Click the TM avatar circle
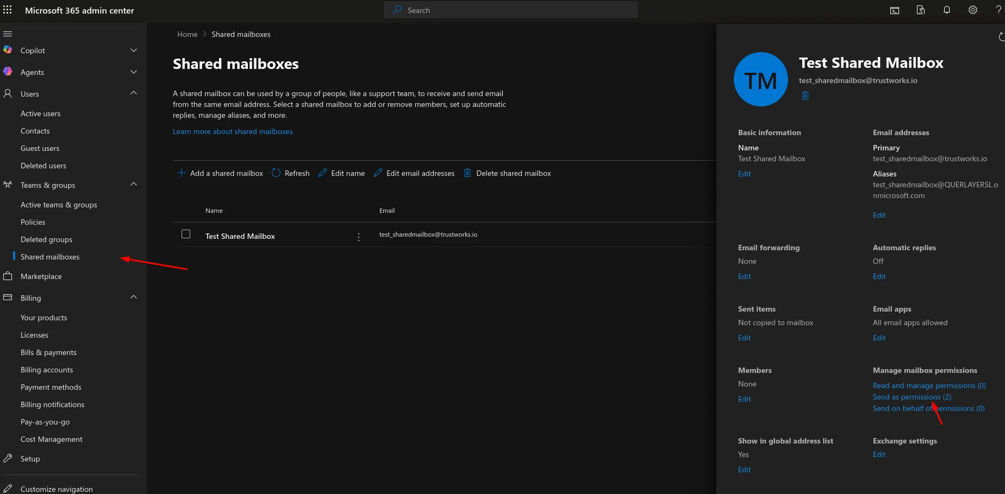1005x494 pixels. [761, 79]
